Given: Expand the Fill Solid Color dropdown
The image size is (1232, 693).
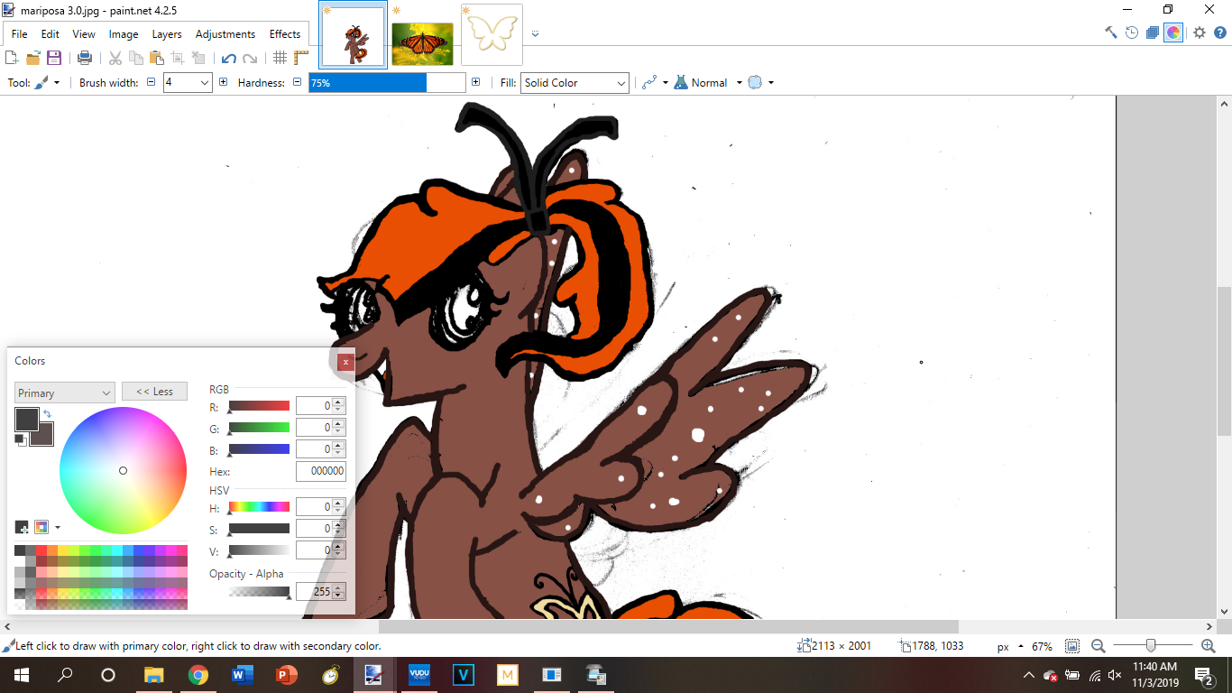Looking at the screenshot, I should pos(574,83).
